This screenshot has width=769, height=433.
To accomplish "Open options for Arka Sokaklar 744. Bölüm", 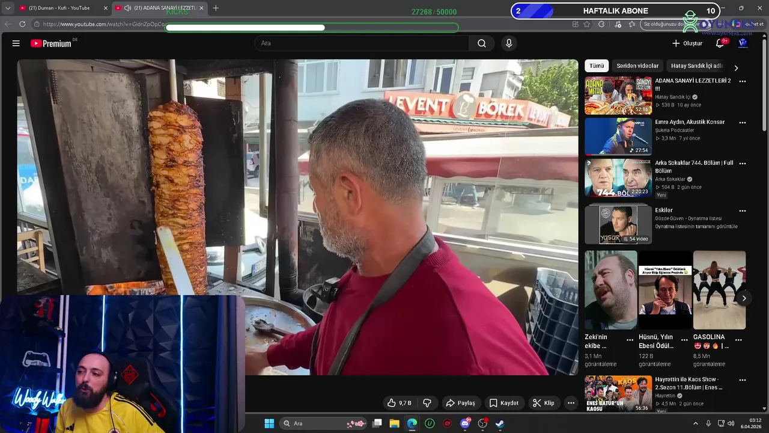I will (743, 164).
